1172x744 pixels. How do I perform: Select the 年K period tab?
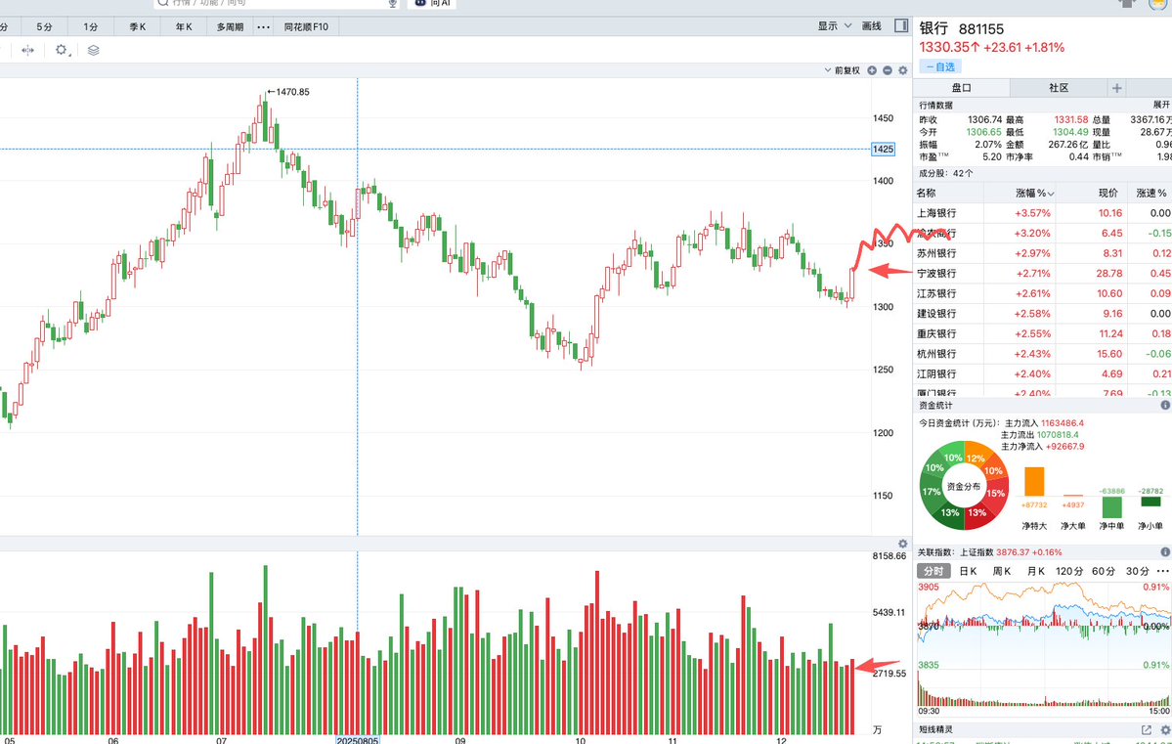(x=184, y=27)
